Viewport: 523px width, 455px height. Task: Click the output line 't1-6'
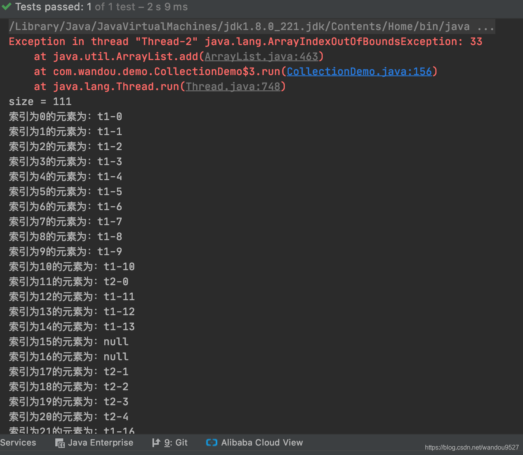coord(66,207)
